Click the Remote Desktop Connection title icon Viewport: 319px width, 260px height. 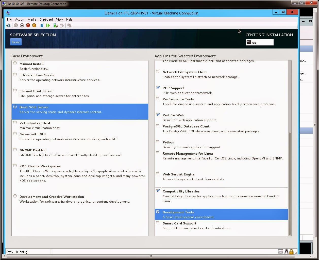[x=4, y=4]
